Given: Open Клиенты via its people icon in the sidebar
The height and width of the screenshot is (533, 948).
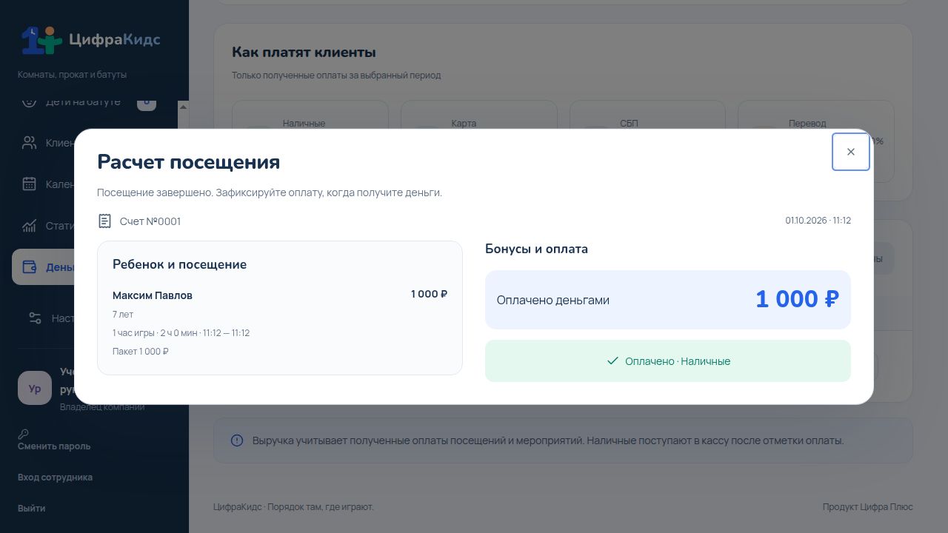Looking at the screenshot, I should (x=29, y=143).
